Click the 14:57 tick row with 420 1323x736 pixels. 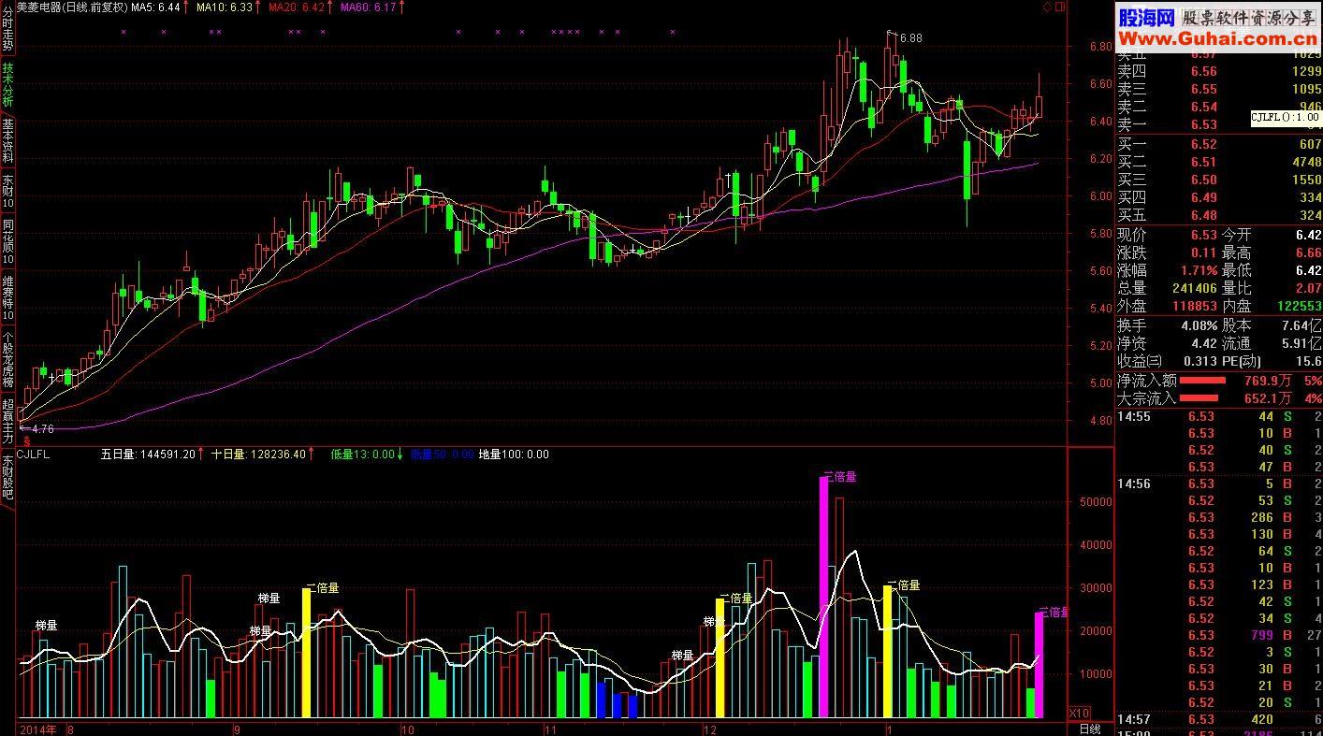click(x=1219, y=719)
